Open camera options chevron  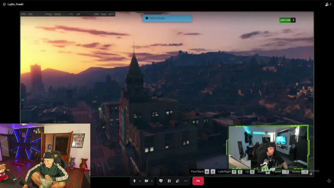click(152, 181)
